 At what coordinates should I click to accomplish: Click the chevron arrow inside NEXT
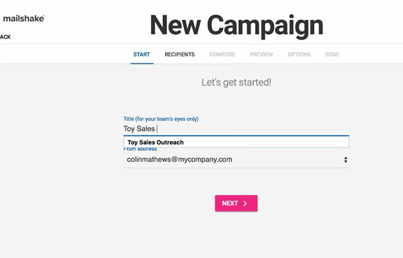[x=245, y=203]
